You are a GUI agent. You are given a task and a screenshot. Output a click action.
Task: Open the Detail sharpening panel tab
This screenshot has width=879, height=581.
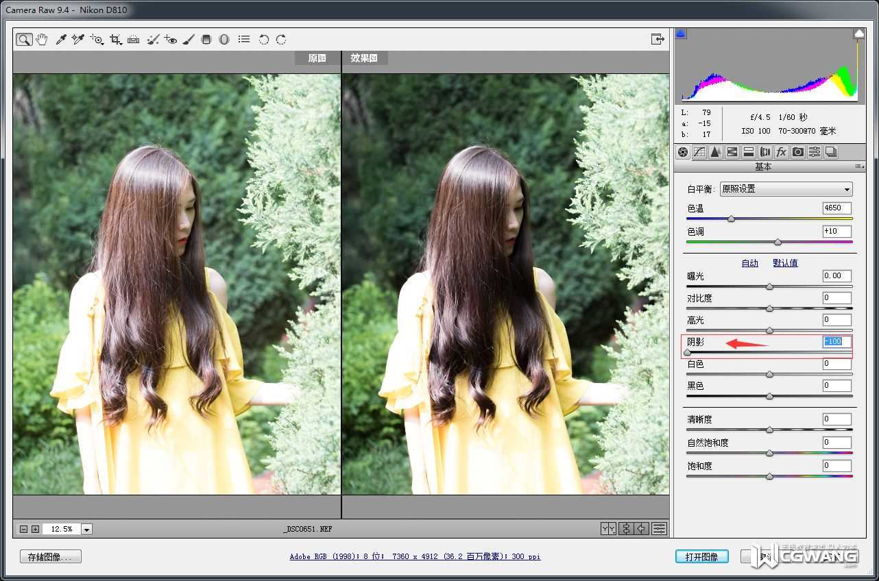point(715,152)
